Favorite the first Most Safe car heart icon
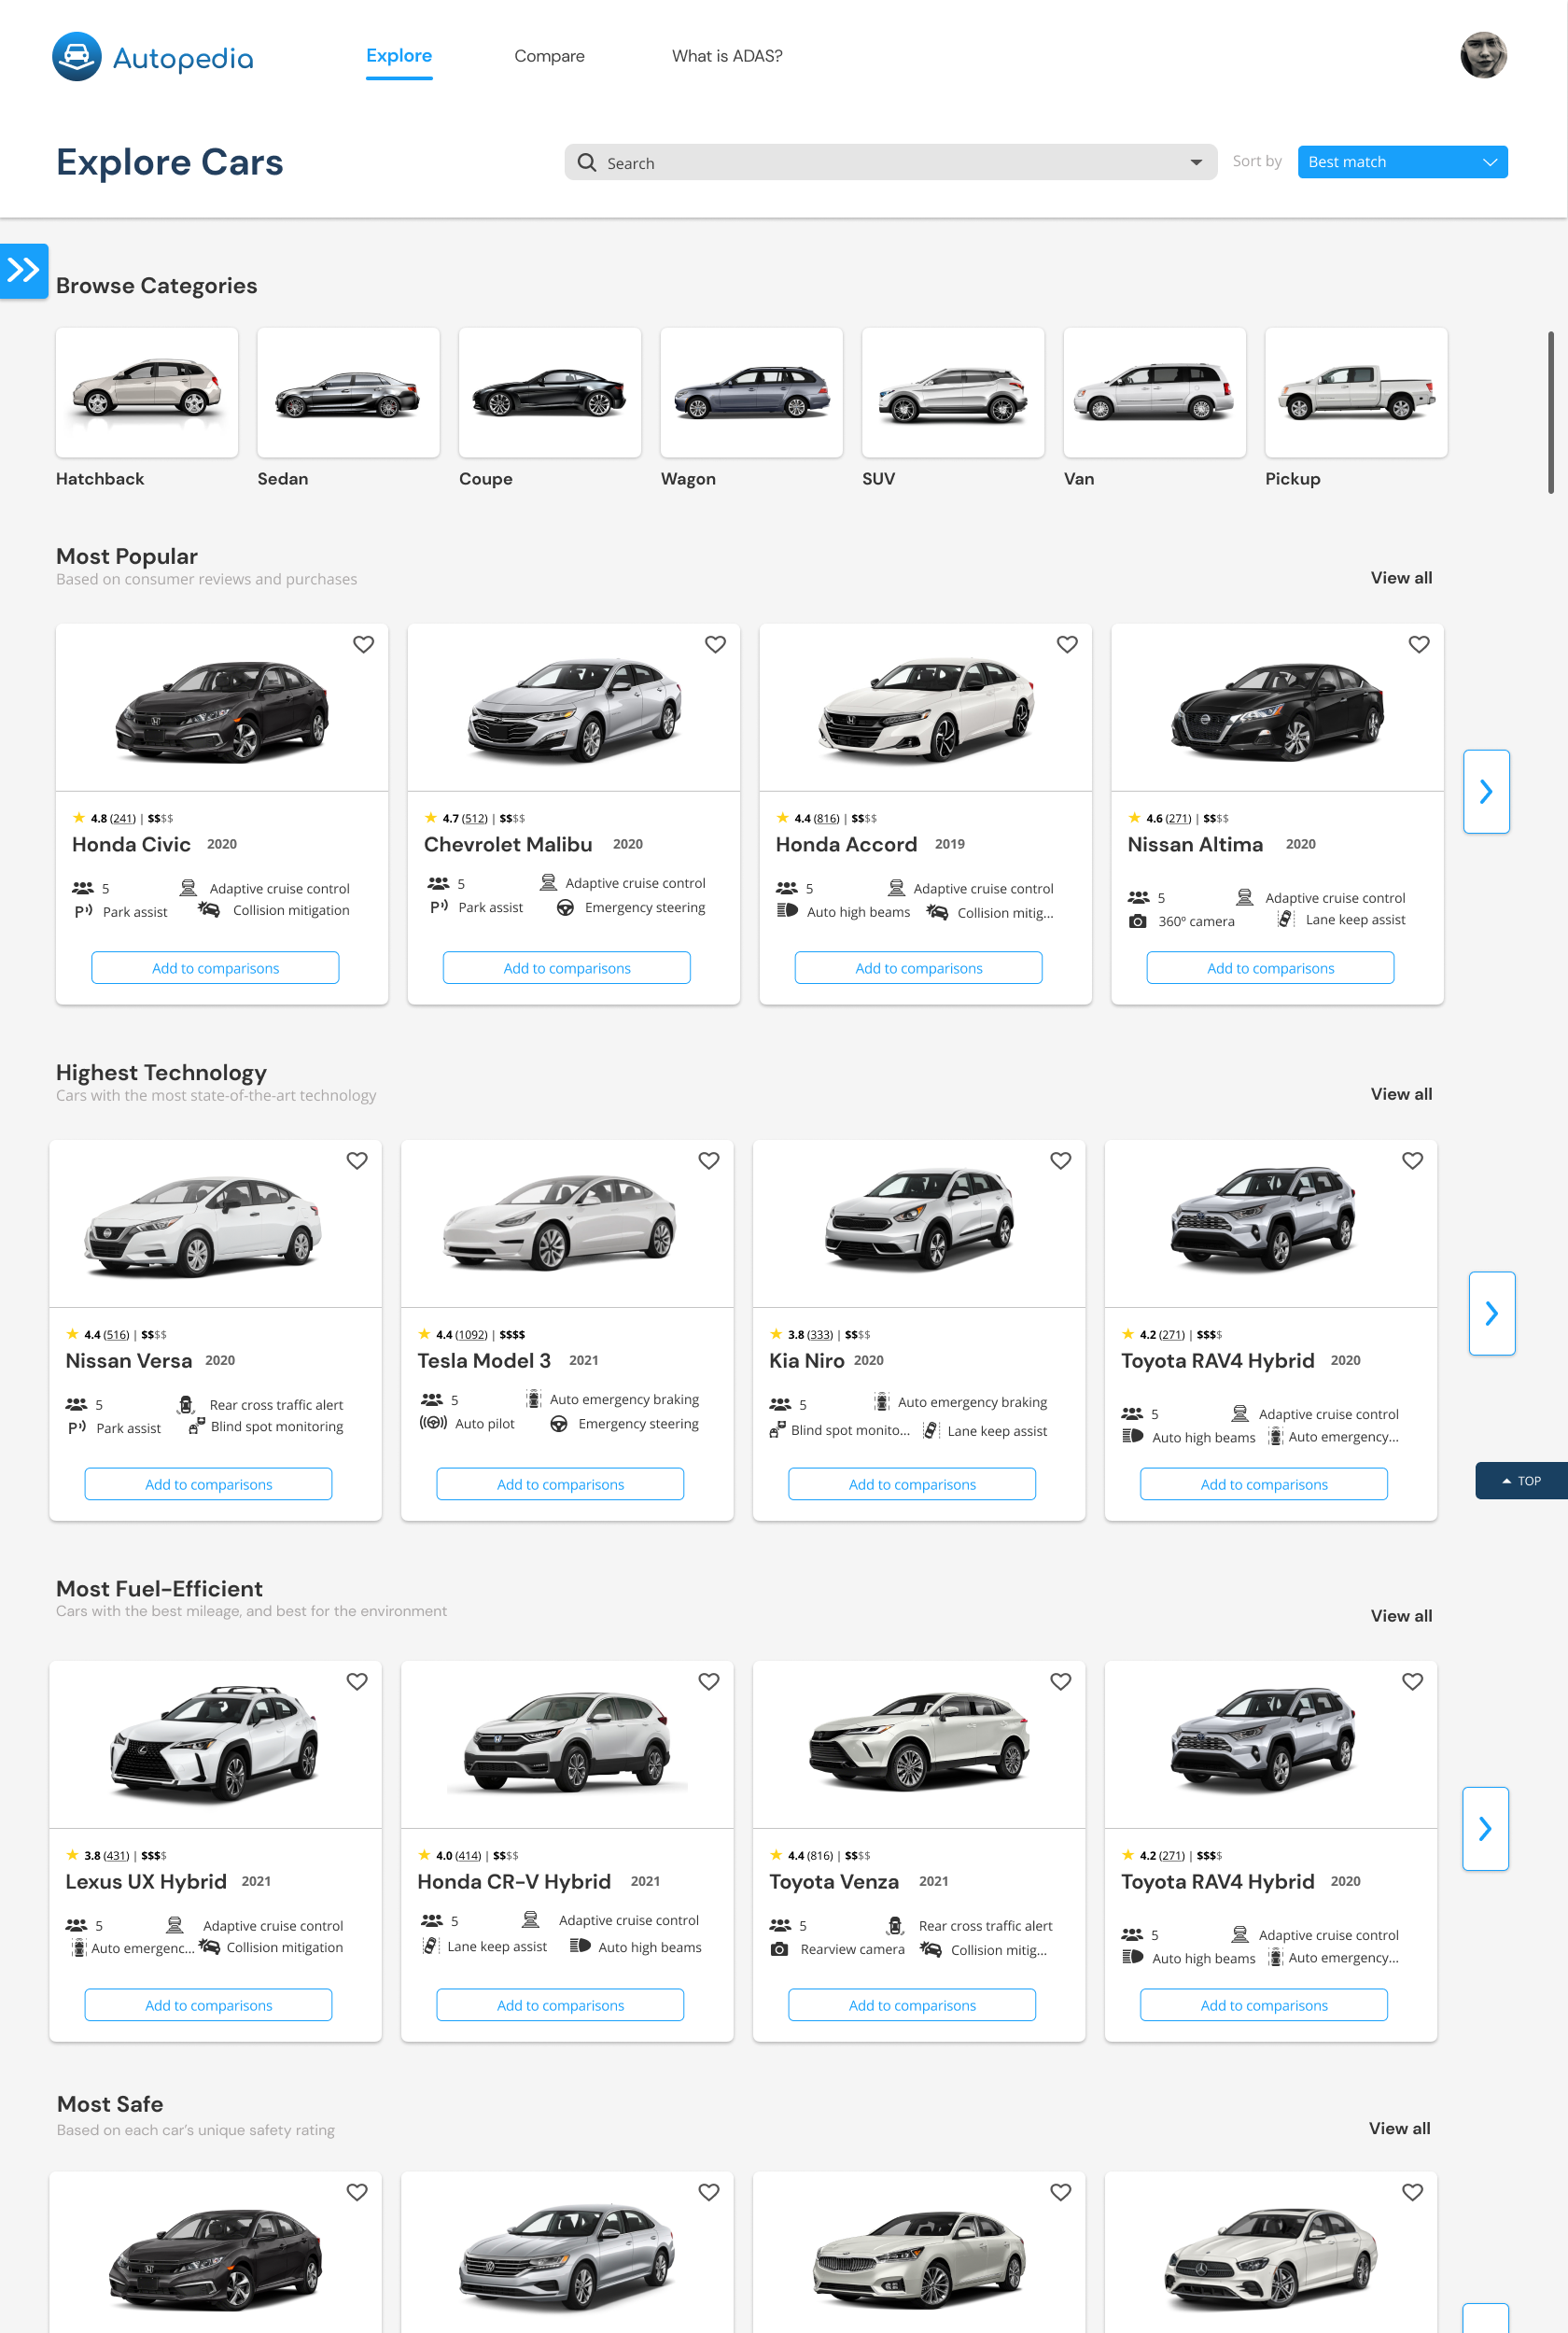Image resolution: width=1568 pixels, height=2333 pixels. 357,2192
